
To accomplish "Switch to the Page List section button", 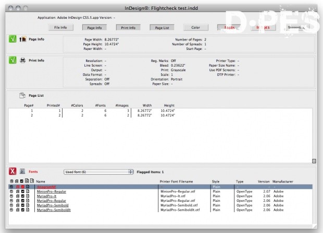I will [x=162, y=28].
